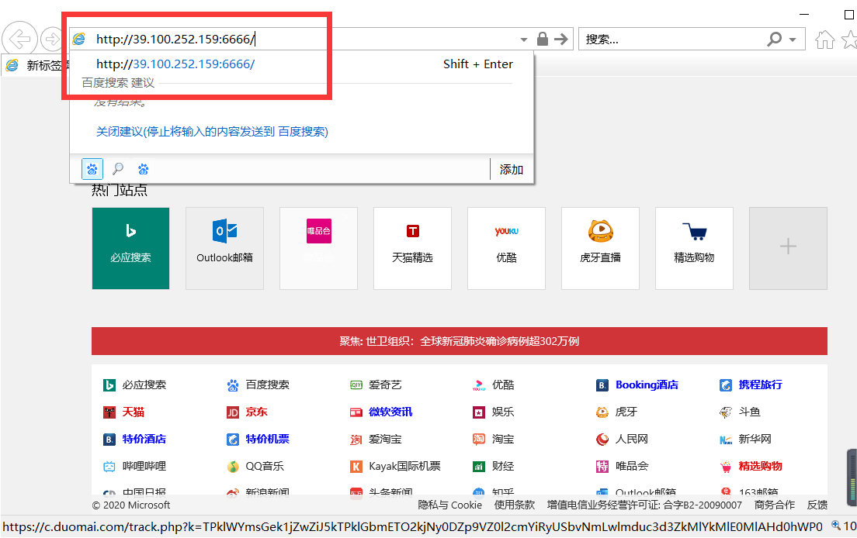Open 爱淘宝 link
857x538 pixels.
pos(385,439)
